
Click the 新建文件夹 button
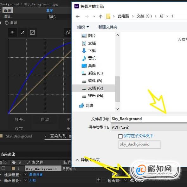108,27
